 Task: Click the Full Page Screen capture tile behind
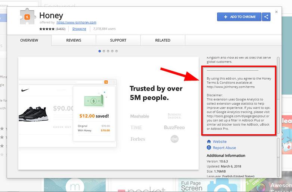tap(209, 185)
